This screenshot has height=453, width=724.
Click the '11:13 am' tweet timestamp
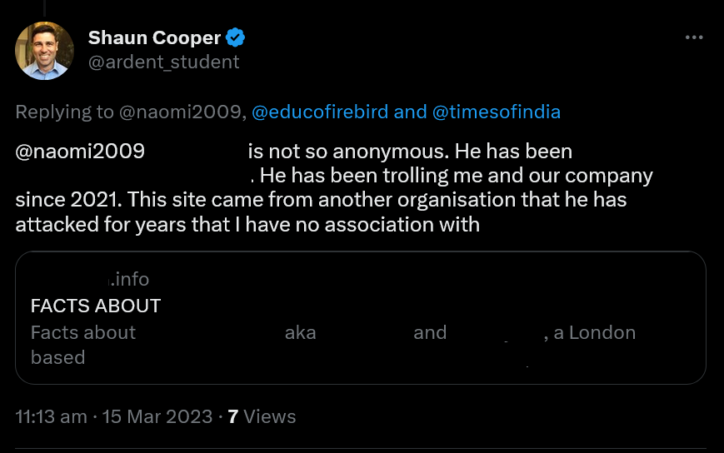[x=51, y=416]
